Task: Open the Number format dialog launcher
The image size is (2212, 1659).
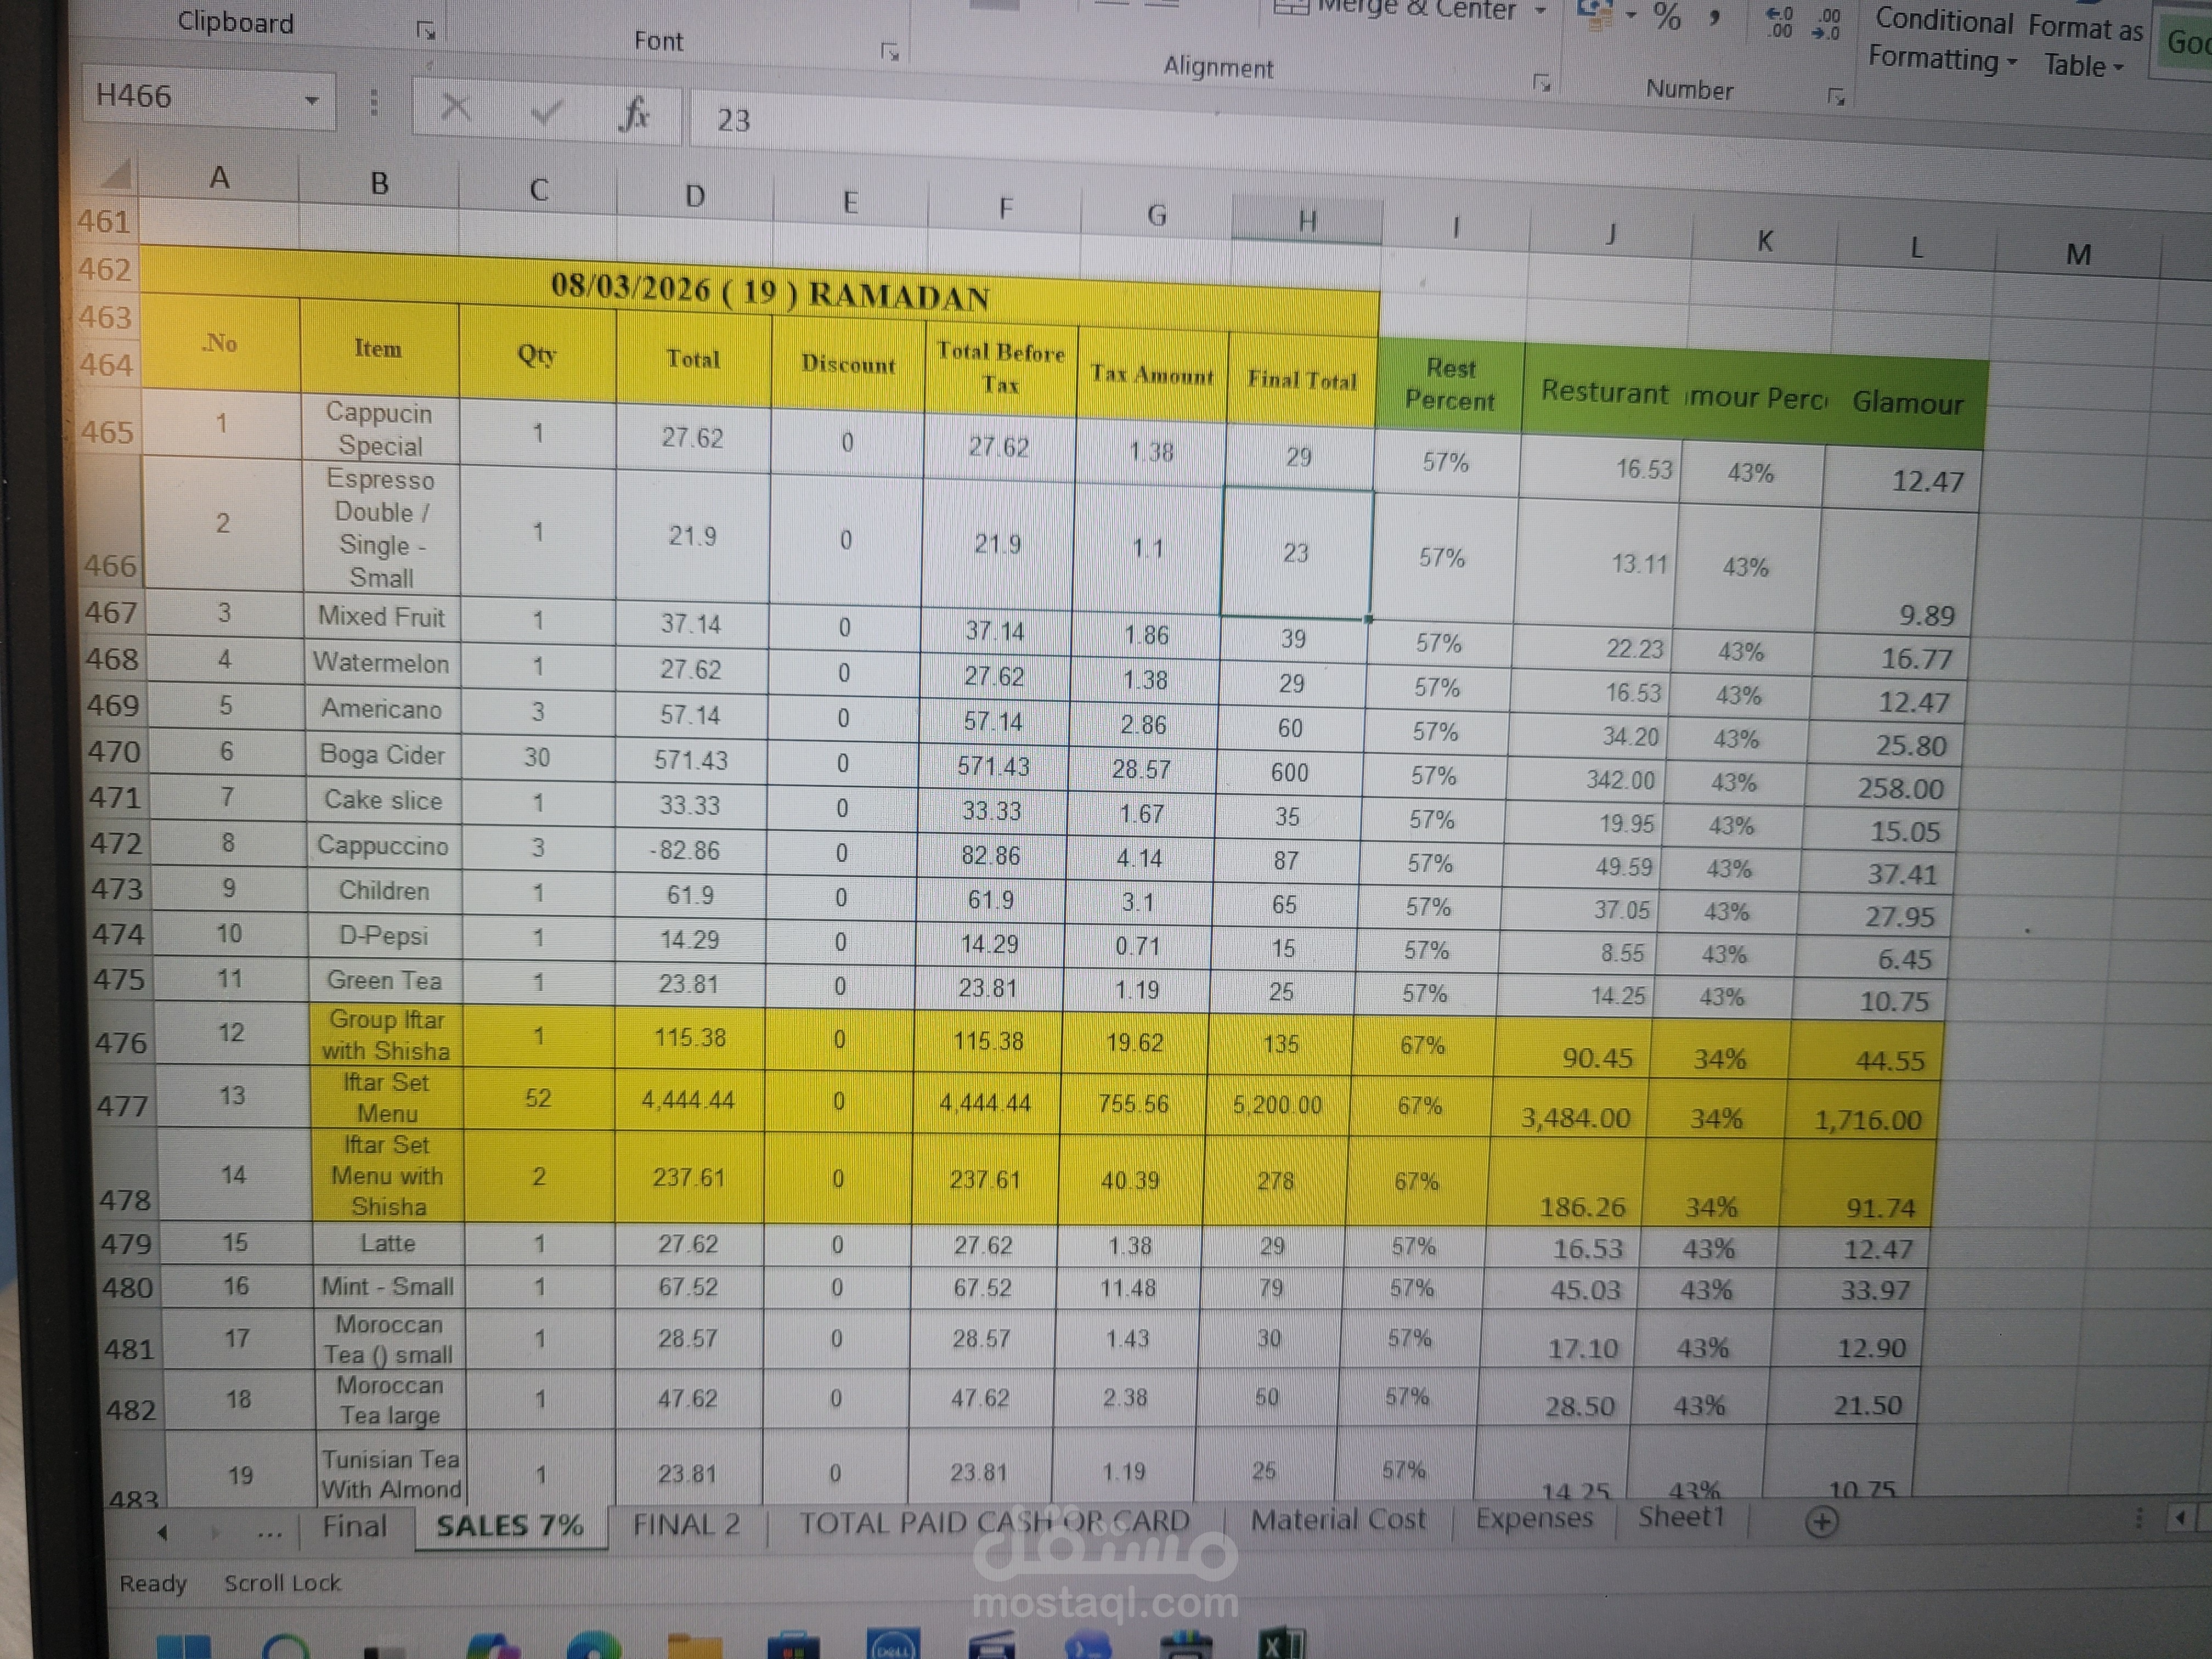Action: click(1836, 96)
